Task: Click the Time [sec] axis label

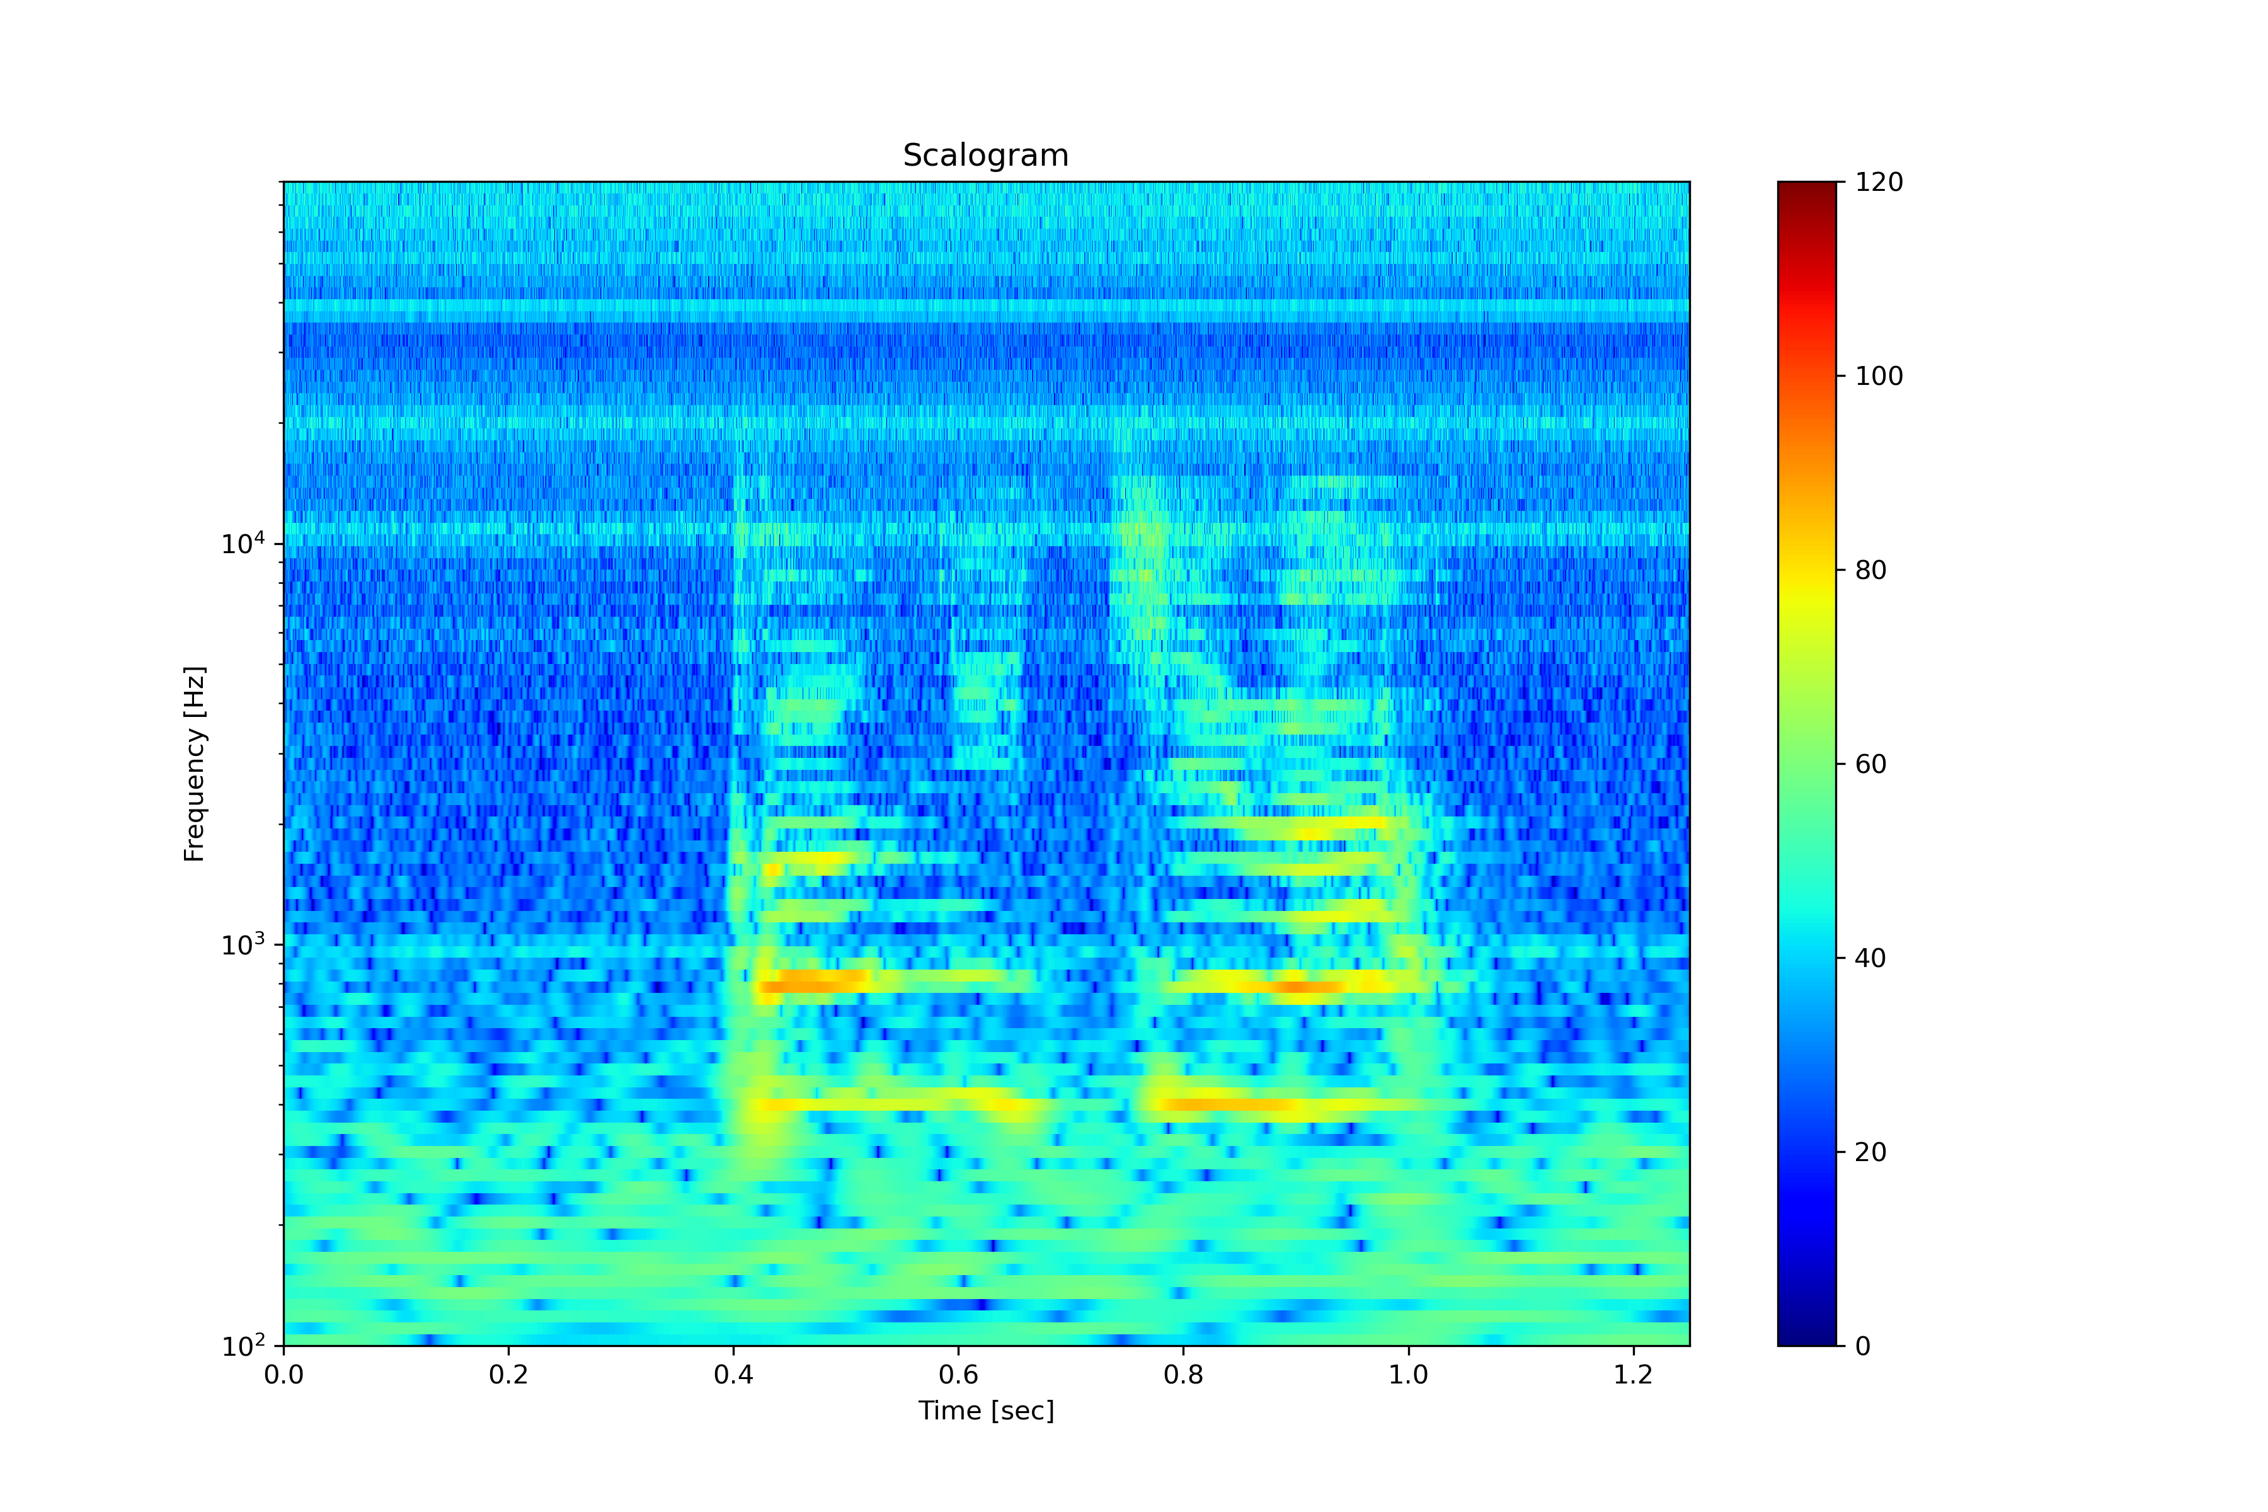Action: (985, 1411)
